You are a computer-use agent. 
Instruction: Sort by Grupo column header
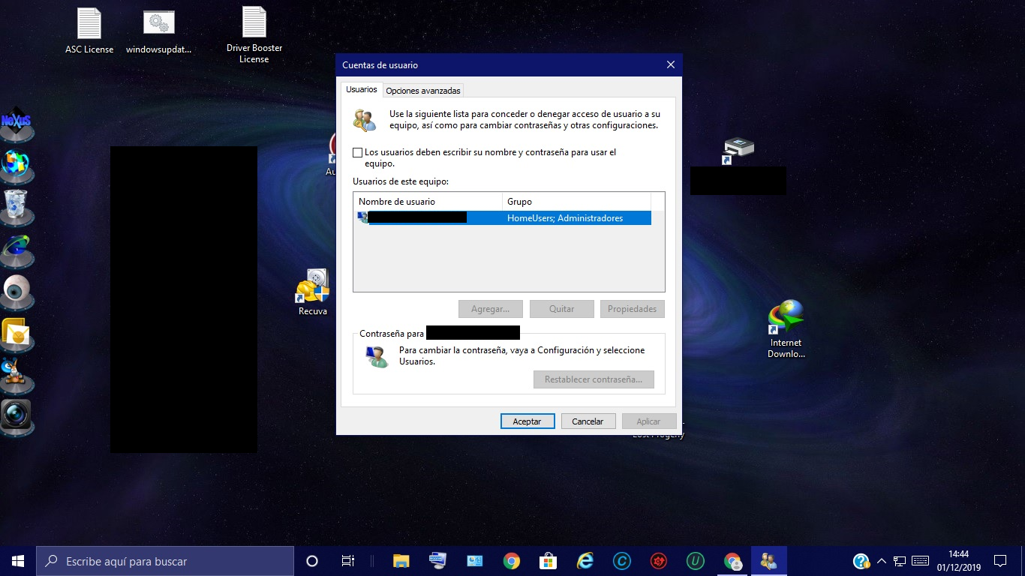(x=576, y=202)
